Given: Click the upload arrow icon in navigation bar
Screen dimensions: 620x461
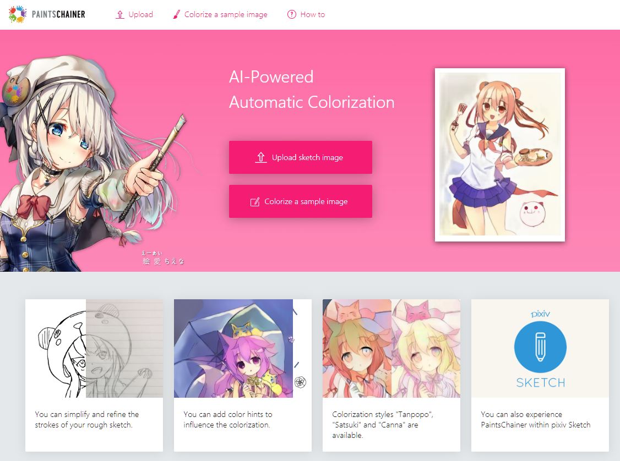Looking at the screenshot, I should [120, 15].
